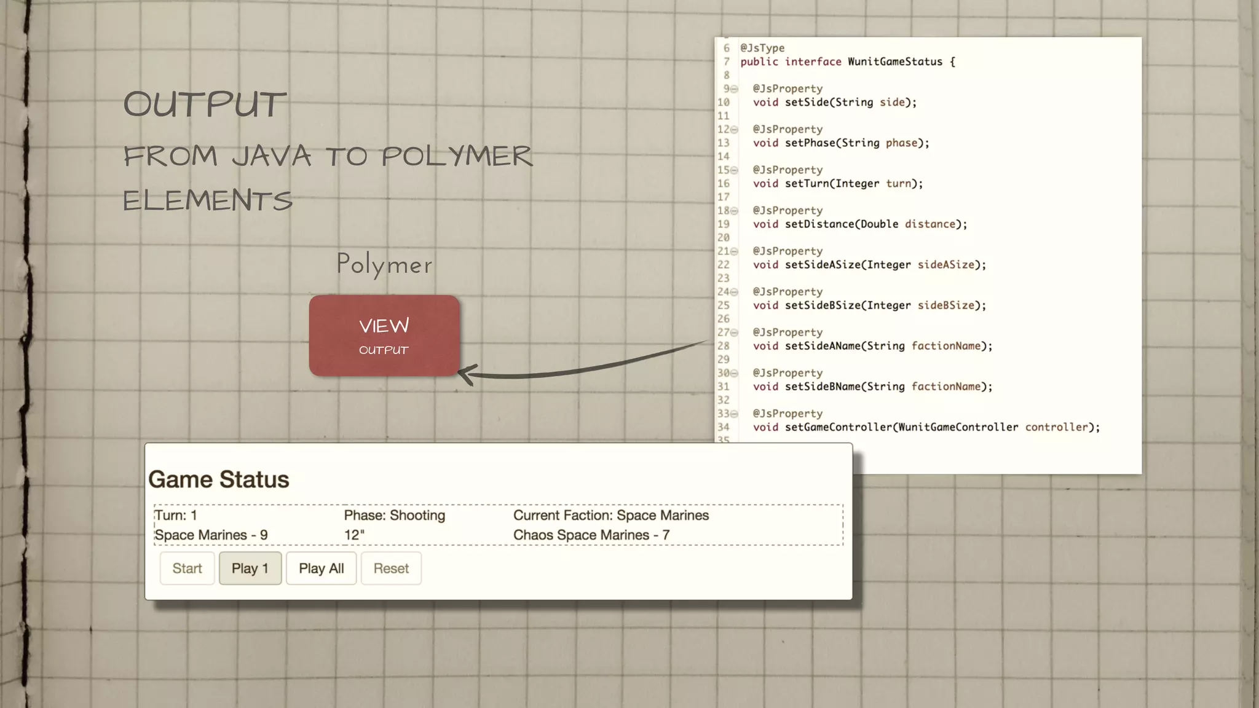Click the 'Game Status' heading
This screenshot has width=1259, height=708.
[219, 479]
